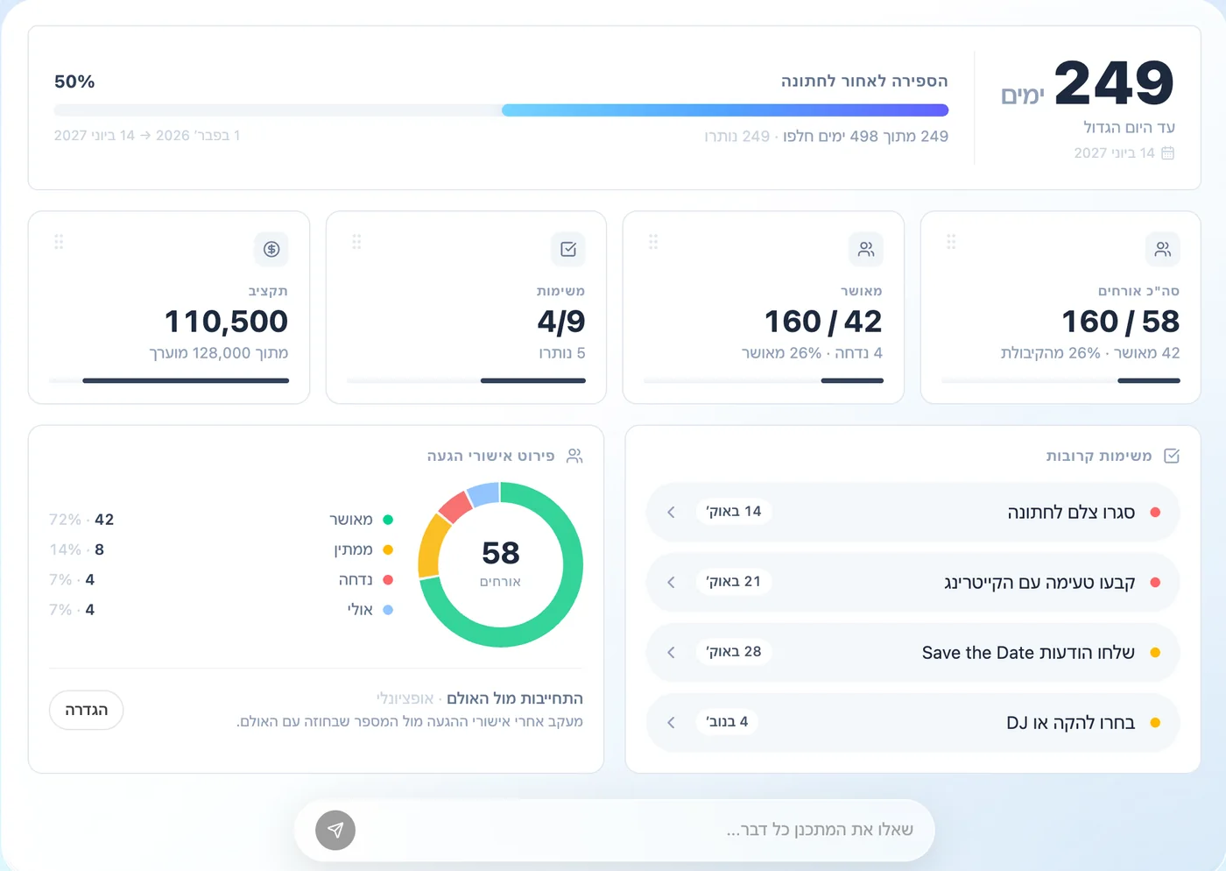This screenshot has height=871, width=1226.
Task: Click the wedding countdown progress bar
Action: tap(501, 110)
